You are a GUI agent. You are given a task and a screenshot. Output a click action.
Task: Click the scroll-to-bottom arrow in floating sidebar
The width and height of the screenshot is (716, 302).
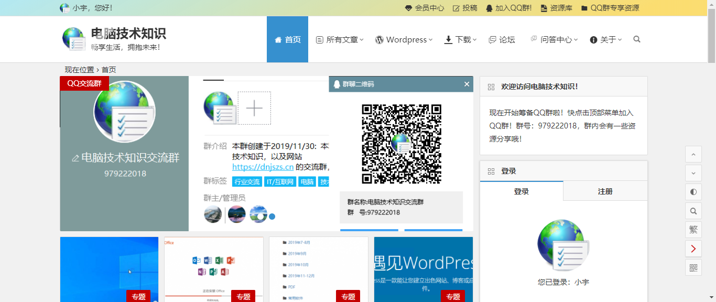coord(693,173)
